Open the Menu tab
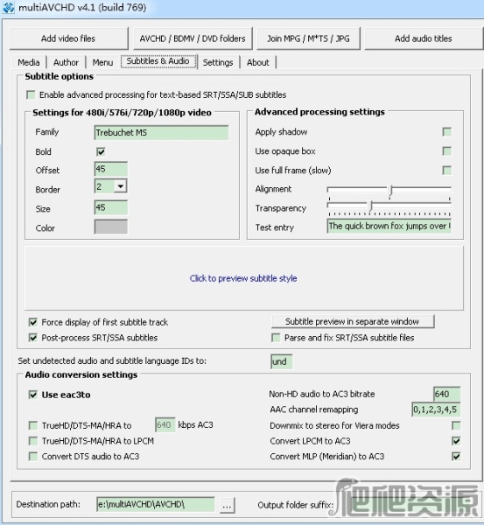The width and height of the screenshot is (484, 525). [x=102, y=62]
